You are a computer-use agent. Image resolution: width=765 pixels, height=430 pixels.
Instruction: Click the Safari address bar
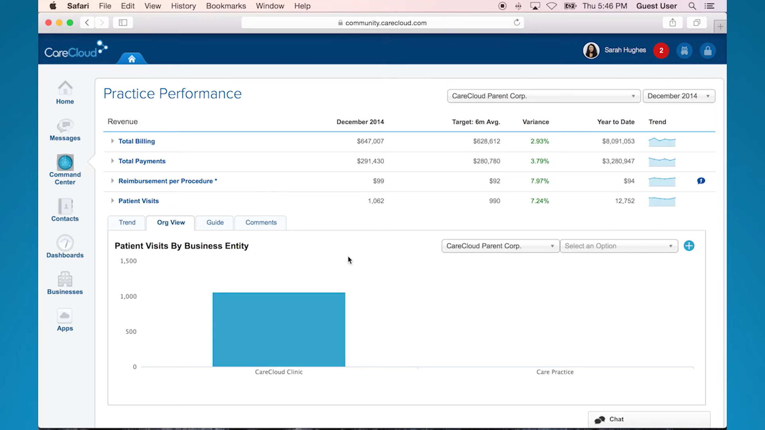[x=382, y=23]
